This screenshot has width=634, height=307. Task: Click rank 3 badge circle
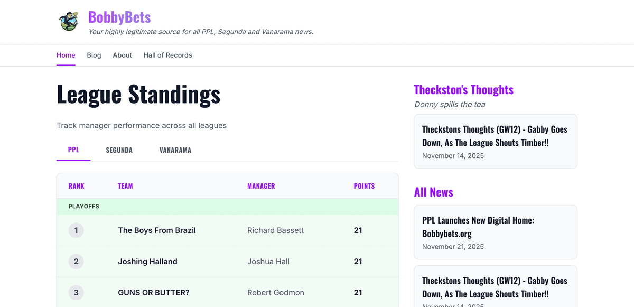pyautogui.click(x=76, y=293)
